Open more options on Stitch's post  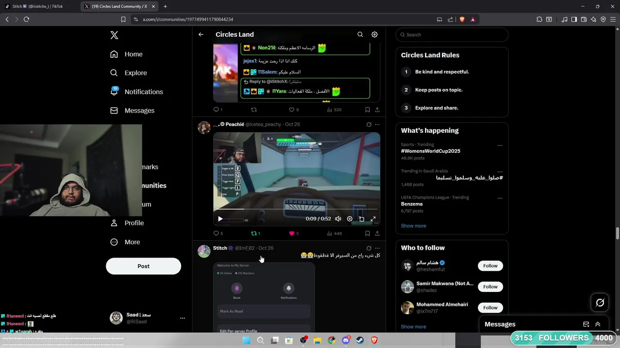[x=377, y=248]
